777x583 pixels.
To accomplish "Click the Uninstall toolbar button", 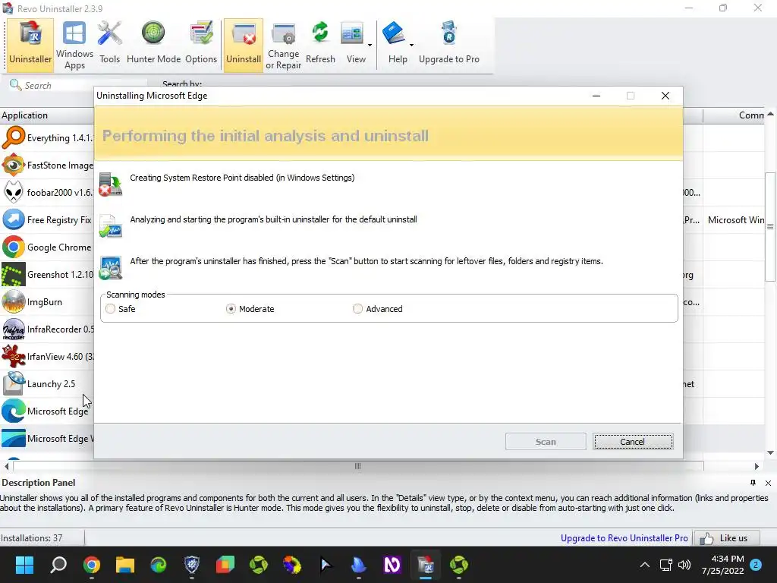I will click(x=244, y=46).
